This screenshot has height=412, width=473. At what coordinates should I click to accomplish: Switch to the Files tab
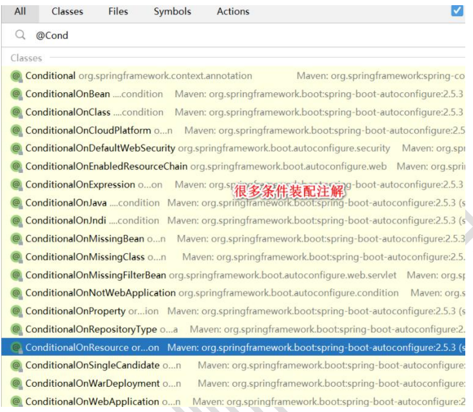coord(118,11)
